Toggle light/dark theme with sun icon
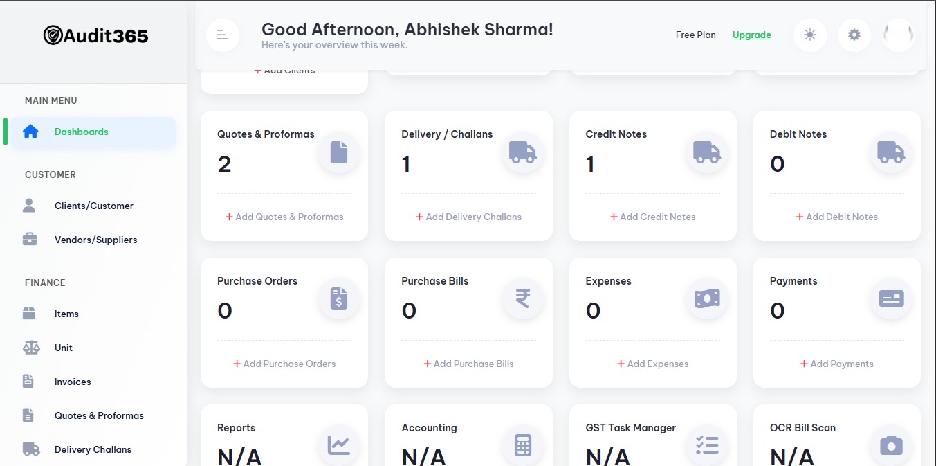Screen dimensions: 936x466 coord(810,35)
